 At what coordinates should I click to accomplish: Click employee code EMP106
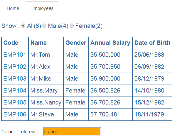click(x=15, y=114)
